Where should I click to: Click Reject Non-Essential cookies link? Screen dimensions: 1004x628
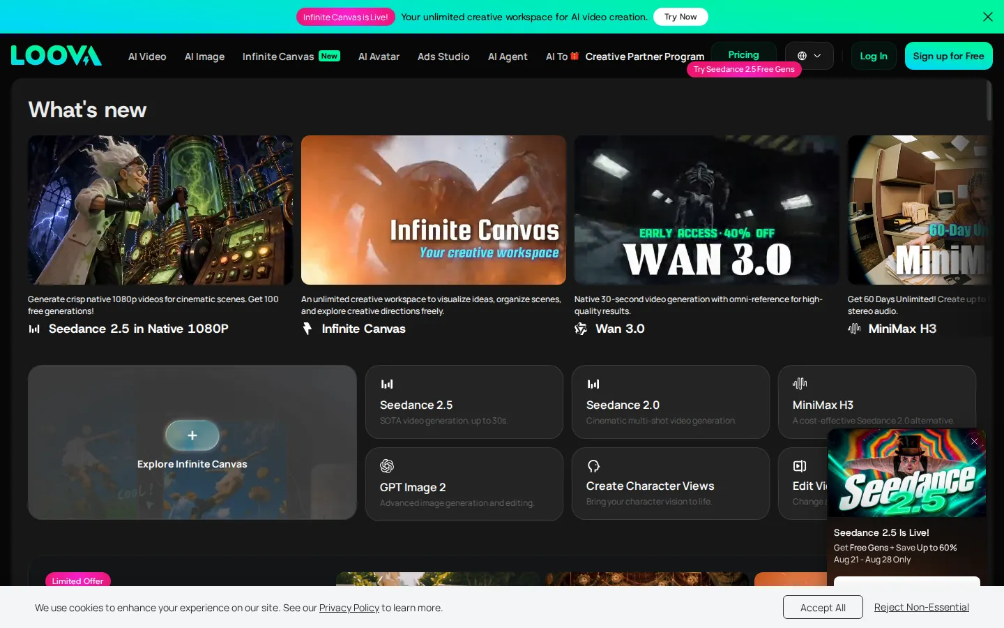tap(922, 607)
